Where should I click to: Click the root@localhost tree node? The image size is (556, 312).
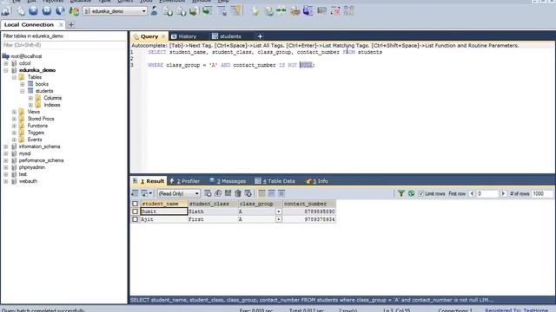pyautogui.click(x=26, y=56)
